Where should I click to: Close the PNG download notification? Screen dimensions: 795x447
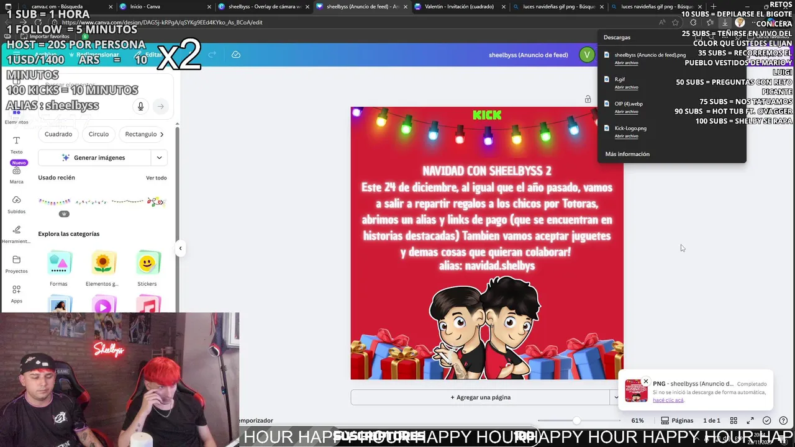click(x=646, y=382)
